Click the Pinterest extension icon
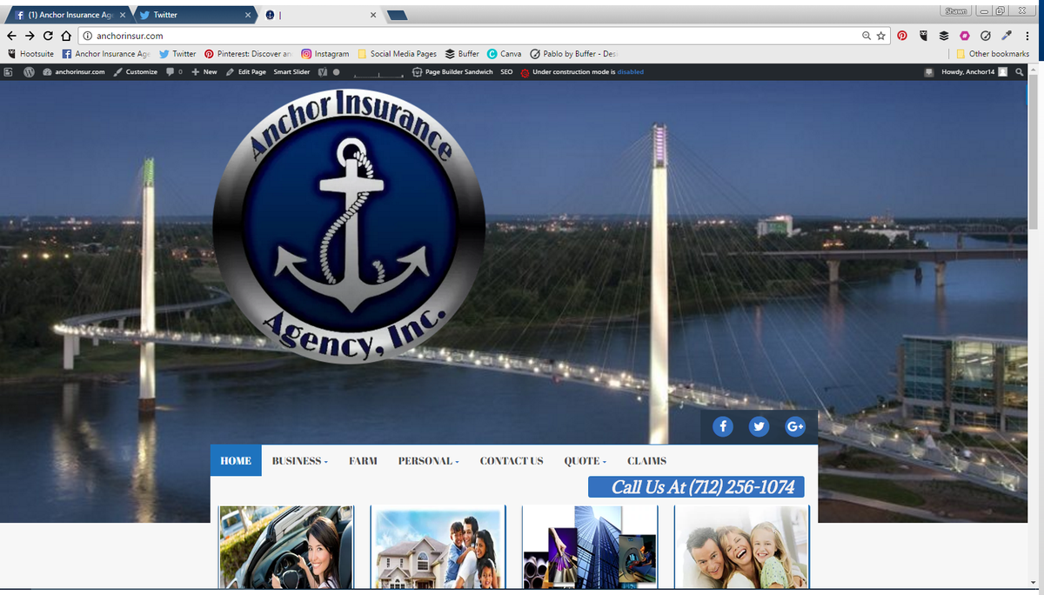Viewport: 1044px width, 595px height. [x=902, y=36]
